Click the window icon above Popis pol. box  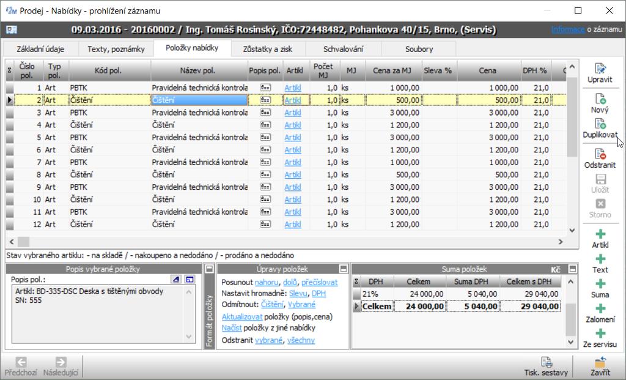point(190,279)
